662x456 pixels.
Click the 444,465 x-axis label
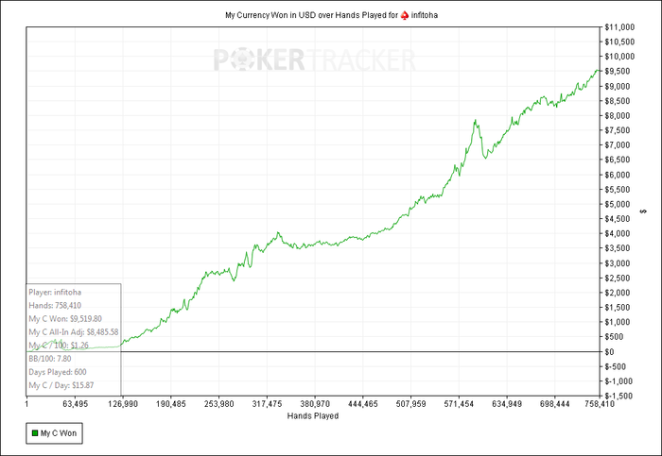[363, 404]
